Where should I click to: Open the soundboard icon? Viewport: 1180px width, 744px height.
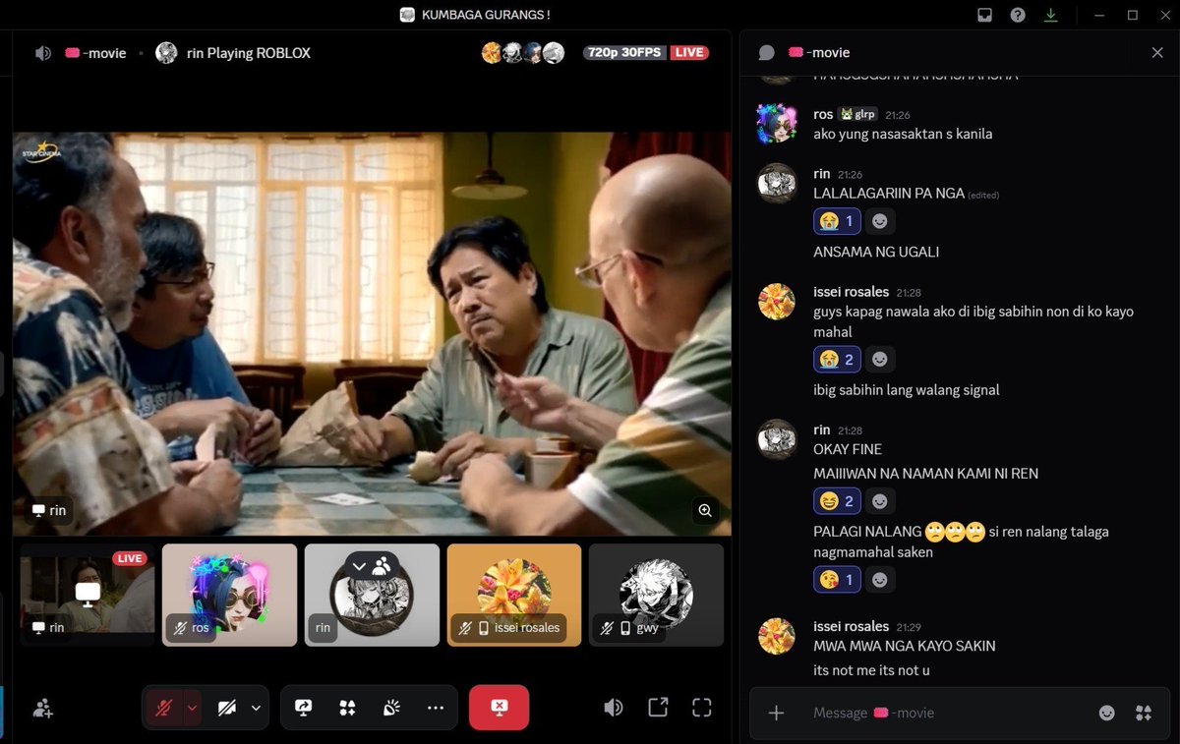[x=391, y=708]
